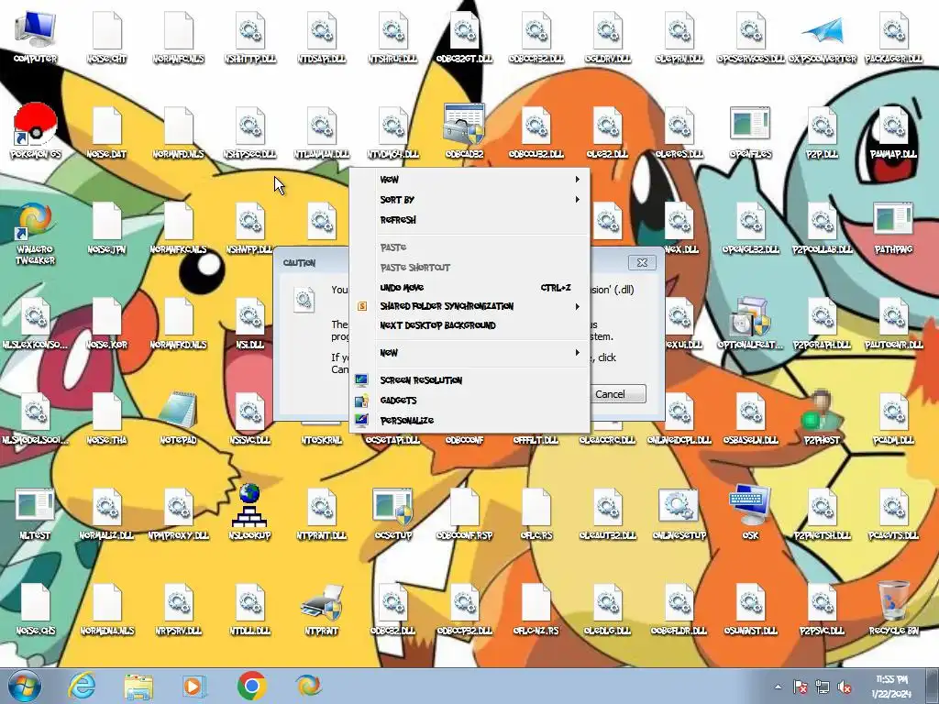The height and width of the screenshot is (704, 939).
Task: Expand the New submenu
Action: pyautogui.click(x=470, y=353)
